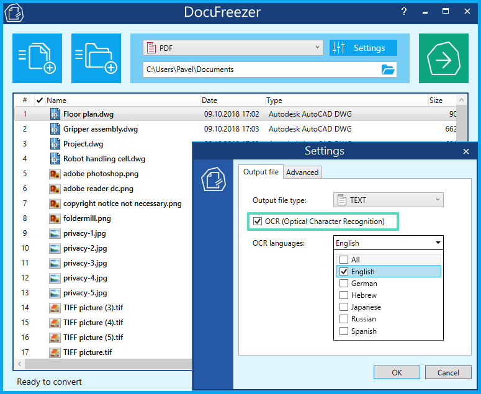Check the Russian language checkbox
The height and width of the screenshot is (394, 481).
click(x=344, y=319)
